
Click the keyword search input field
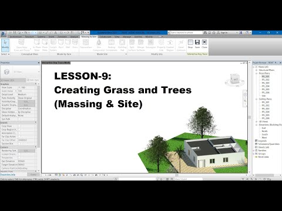[x=186, y=33]
